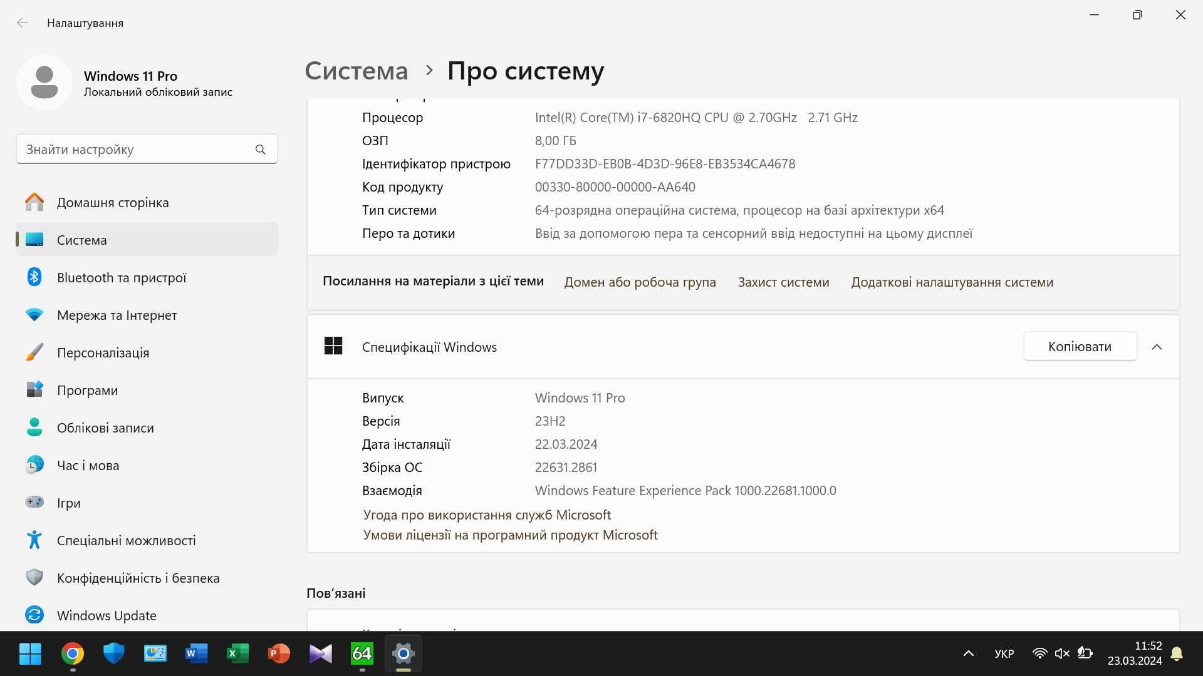Open Windows Security shield in taskbar
This screenshot has height=676, width=1203.
[x=113, y=653]
